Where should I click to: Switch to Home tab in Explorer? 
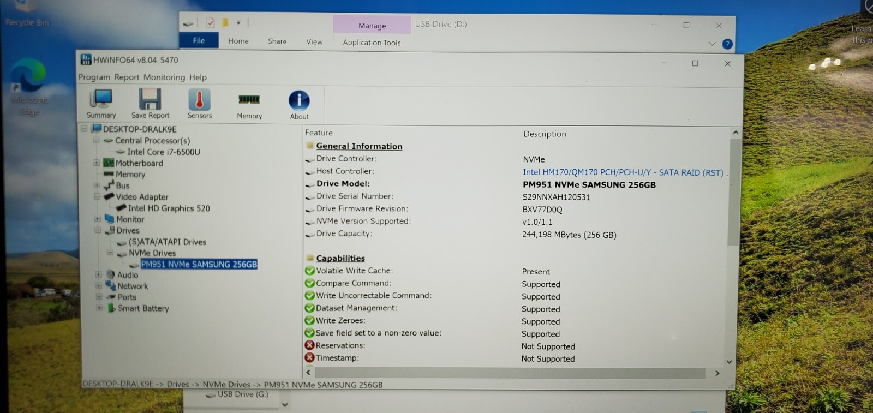238,41
